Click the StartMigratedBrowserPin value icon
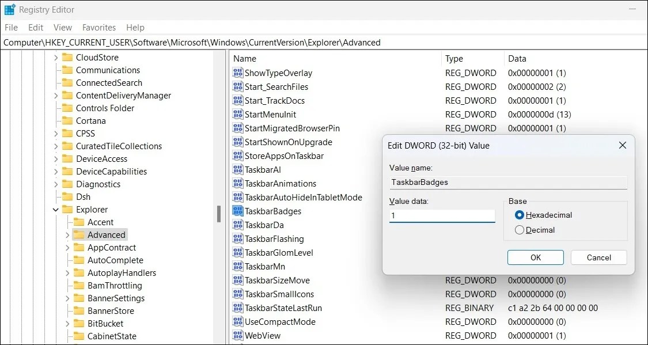Viewport: 648px width, 345px height. pyautogui.click(x=238, y=128)
